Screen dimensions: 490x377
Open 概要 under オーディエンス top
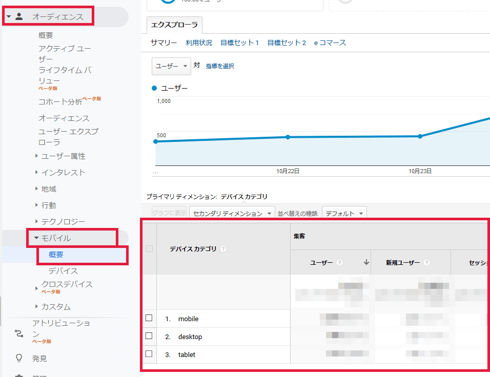coord(46,35)
